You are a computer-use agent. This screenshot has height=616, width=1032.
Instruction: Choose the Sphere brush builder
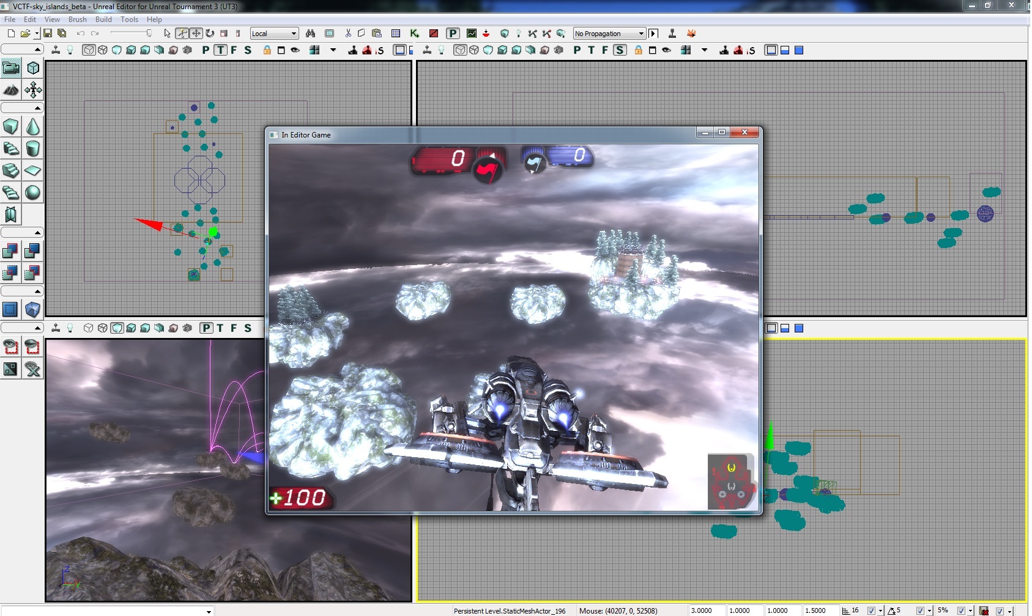point(33,193)
